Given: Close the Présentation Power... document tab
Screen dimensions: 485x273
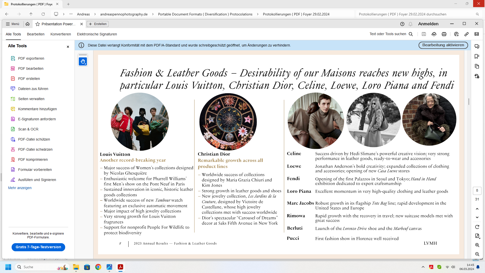Looking at the screenshot, I should (82, 24).
